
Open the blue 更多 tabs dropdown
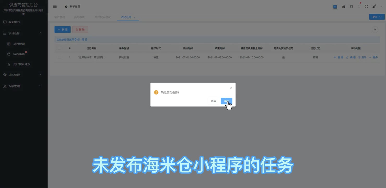point(377,17)
